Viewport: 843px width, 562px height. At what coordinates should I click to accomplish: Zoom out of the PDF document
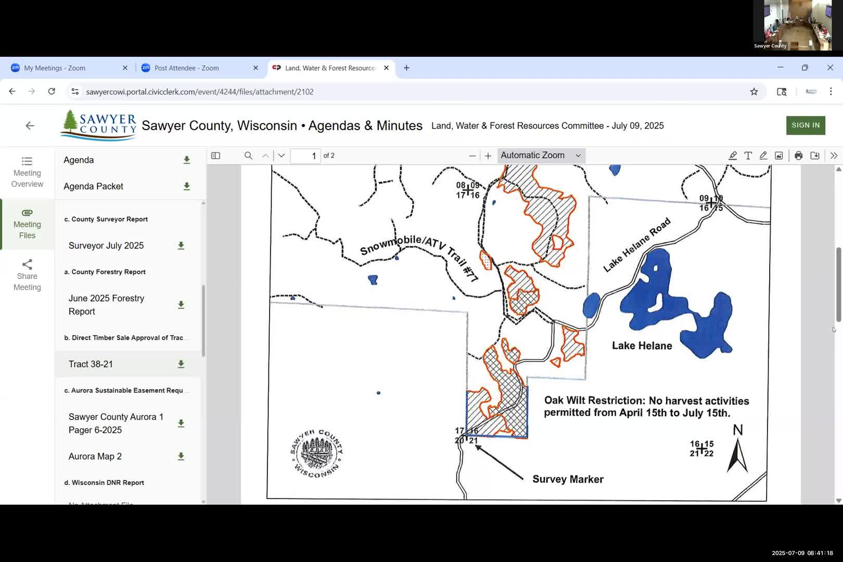[472, 156]
